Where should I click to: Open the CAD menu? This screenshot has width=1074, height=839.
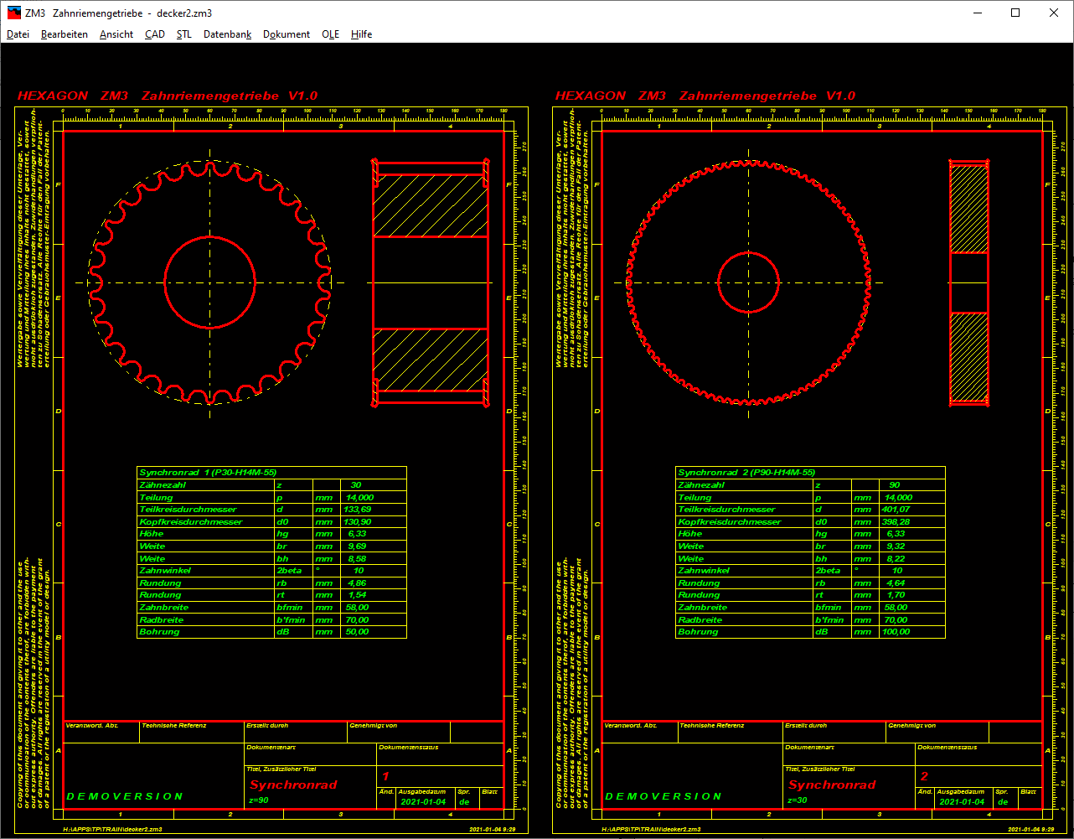click(x=155, y=34)
